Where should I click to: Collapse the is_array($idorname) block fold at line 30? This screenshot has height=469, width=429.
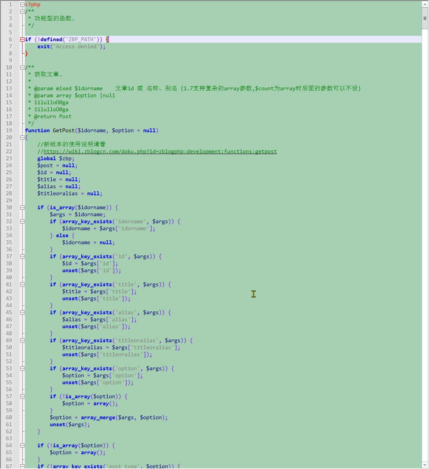click(x=22, y=207)
